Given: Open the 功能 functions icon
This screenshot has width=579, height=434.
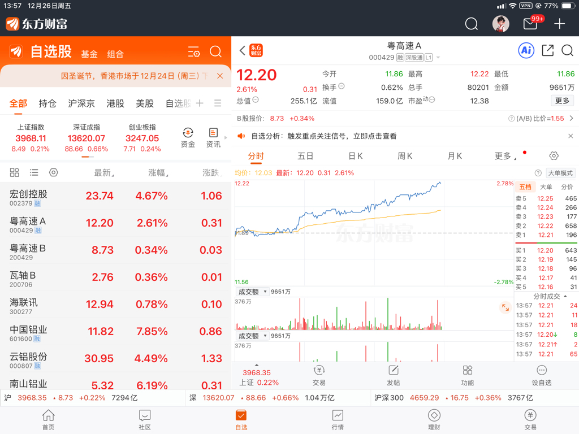Looking at the screenshot, I should click(x=468, y=376).
